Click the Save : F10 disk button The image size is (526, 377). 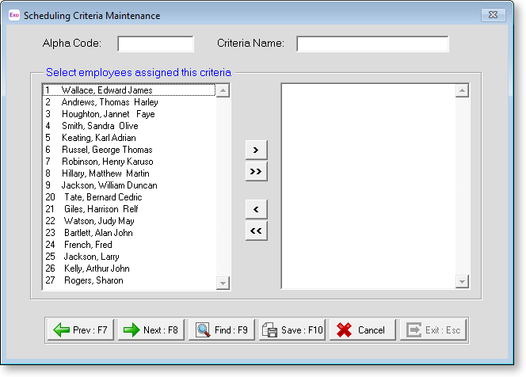(292, 330)
